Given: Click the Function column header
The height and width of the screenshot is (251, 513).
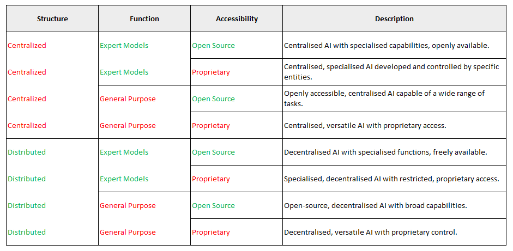Looking at the screenshot, I should 144,19.
